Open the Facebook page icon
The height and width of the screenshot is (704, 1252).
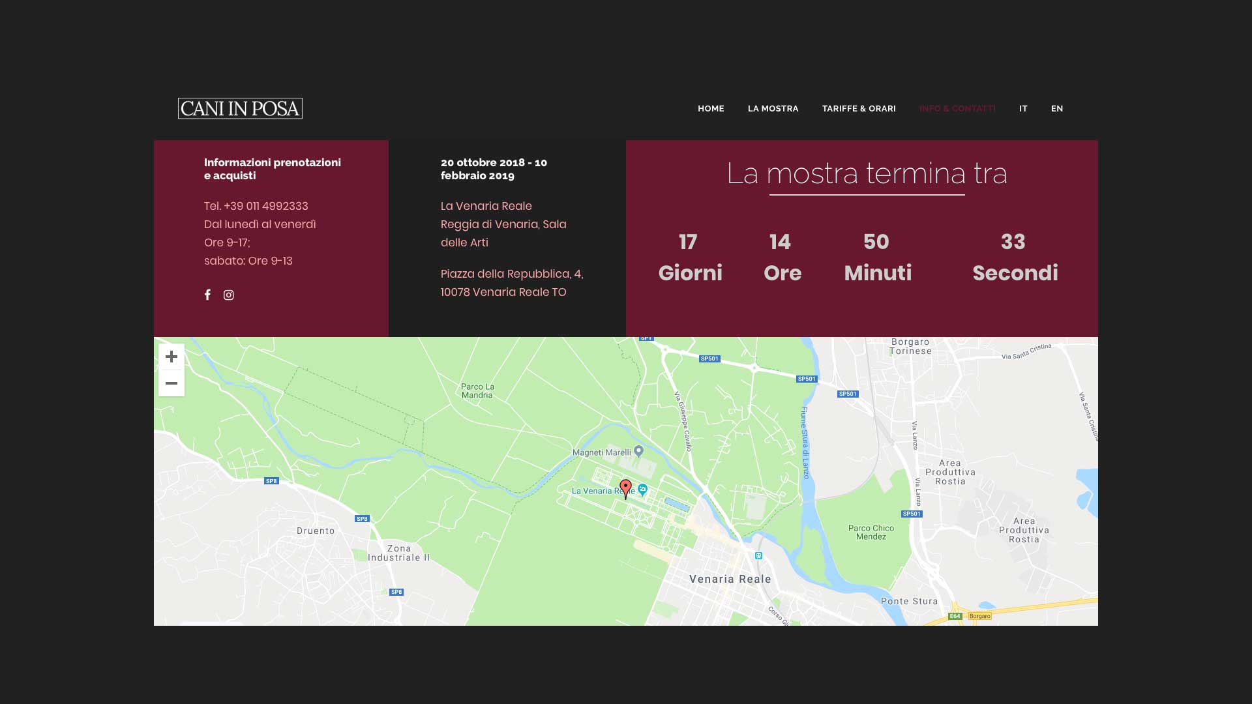[207, 295]
